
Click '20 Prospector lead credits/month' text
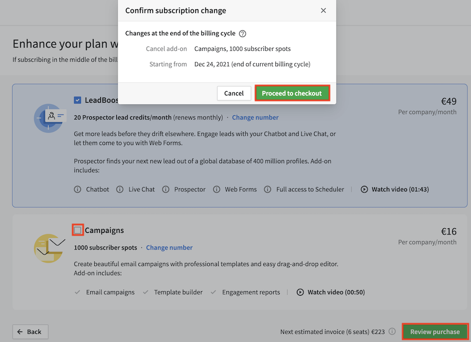click(x=122, y=117)
